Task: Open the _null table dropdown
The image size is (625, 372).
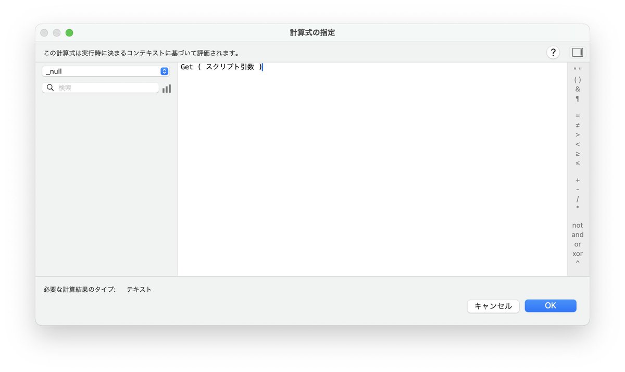Action: pyautogui.click(x=106, y=71)
